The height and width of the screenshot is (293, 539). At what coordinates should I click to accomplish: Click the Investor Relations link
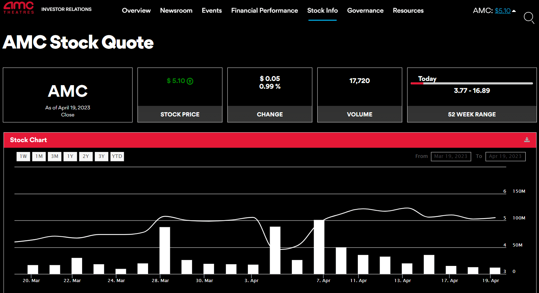(x=66, y=9)
